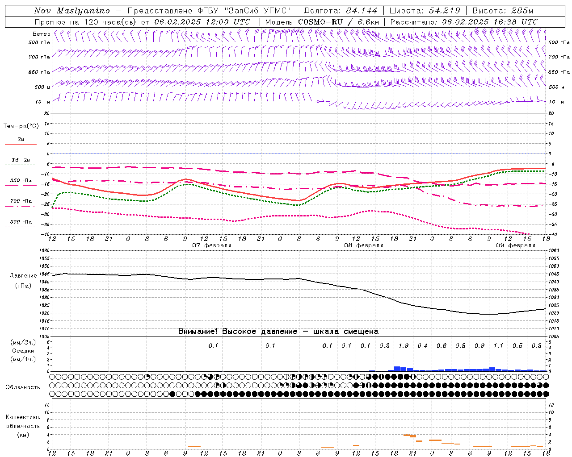The image size is (572, 457).
Task: Click the "Ветер" wind panel label
Action: click(42, 34)
